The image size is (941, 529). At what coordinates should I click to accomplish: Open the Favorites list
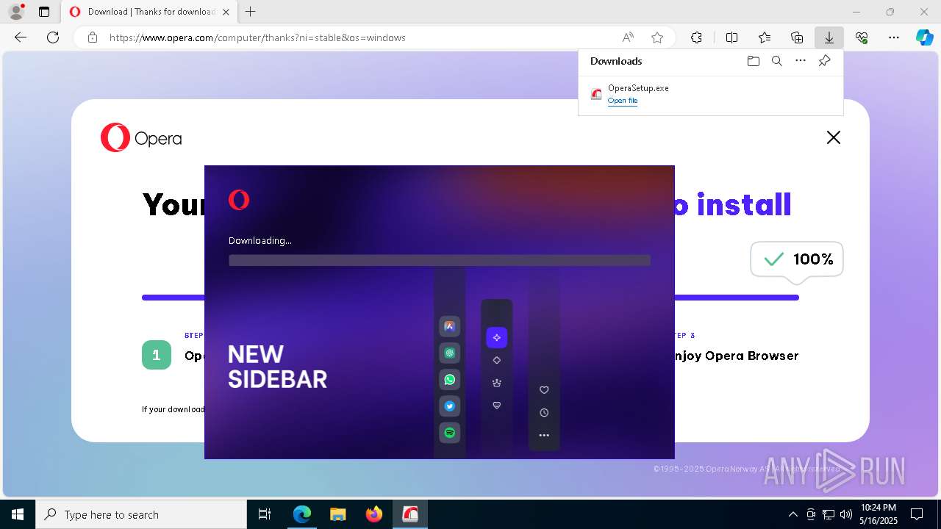765,37
